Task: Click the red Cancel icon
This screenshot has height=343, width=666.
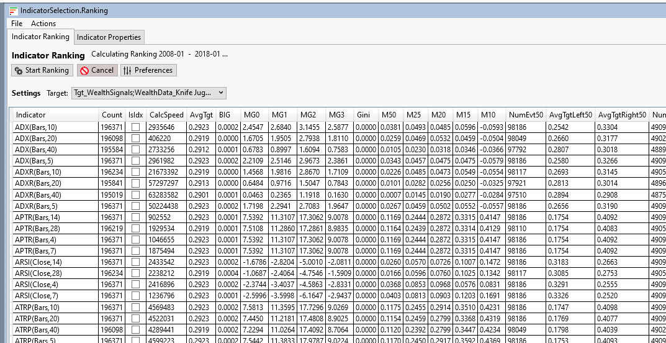Action: coord(84,70)
